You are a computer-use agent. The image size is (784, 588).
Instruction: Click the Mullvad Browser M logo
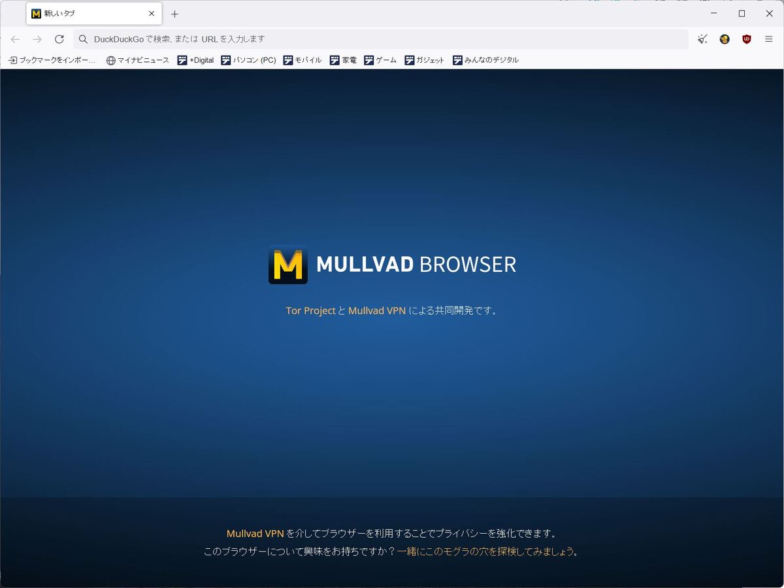[x=288, y=265]
